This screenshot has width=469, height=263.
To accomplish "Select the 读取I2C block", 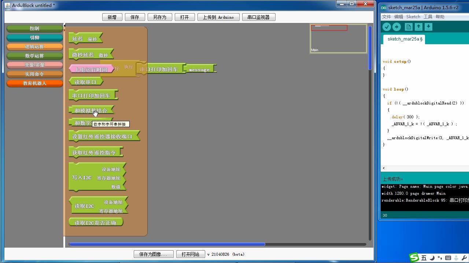I will pos(99,206).
